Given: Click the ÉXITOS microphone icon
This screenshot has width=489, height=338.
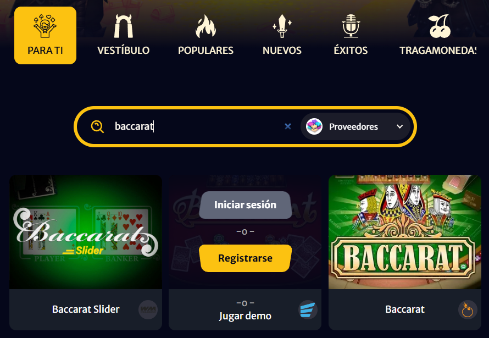Looking at the screenshot, I should click(351, 26).
